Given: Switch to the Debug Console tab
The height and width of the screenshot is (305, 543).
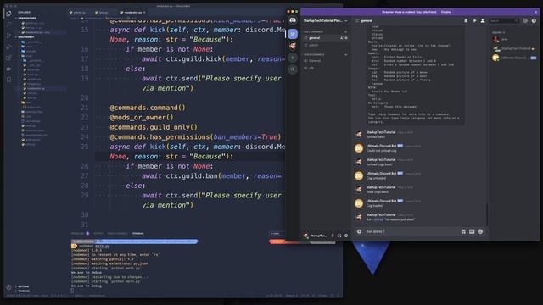Looking at the screenshot, I should tap(117, 234).
